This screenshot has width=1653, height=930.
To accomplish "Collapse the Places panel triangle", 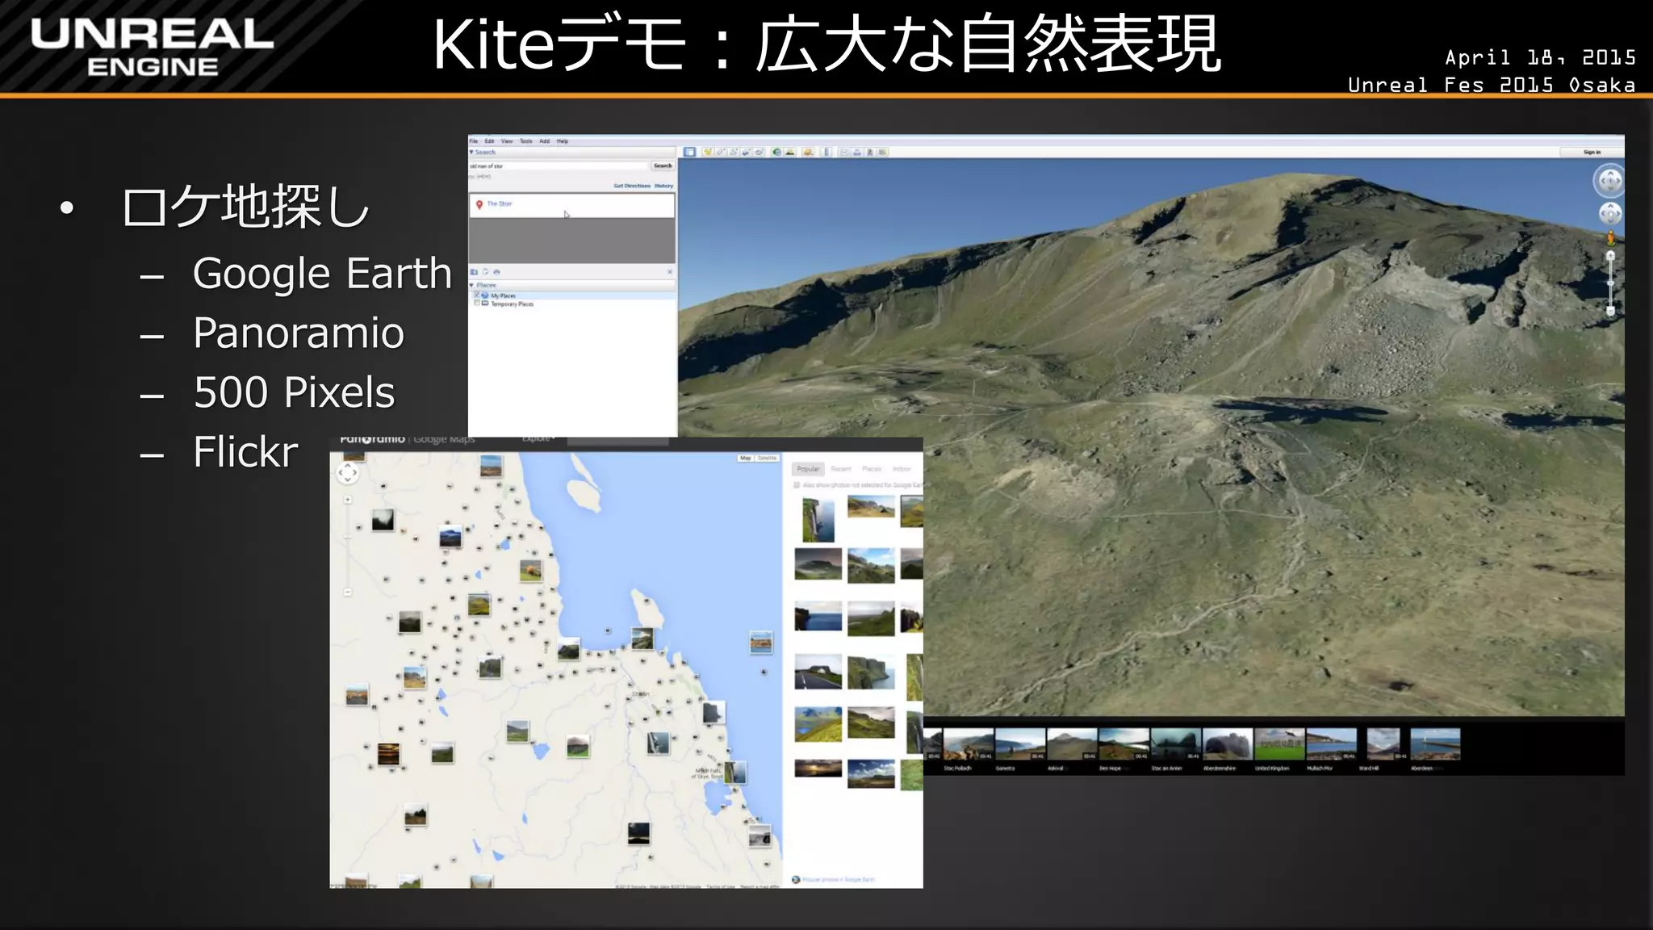I will point(472,285).
